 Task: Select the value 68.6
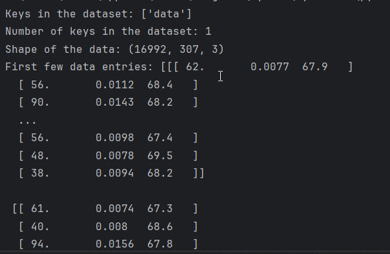coord(160,227)
